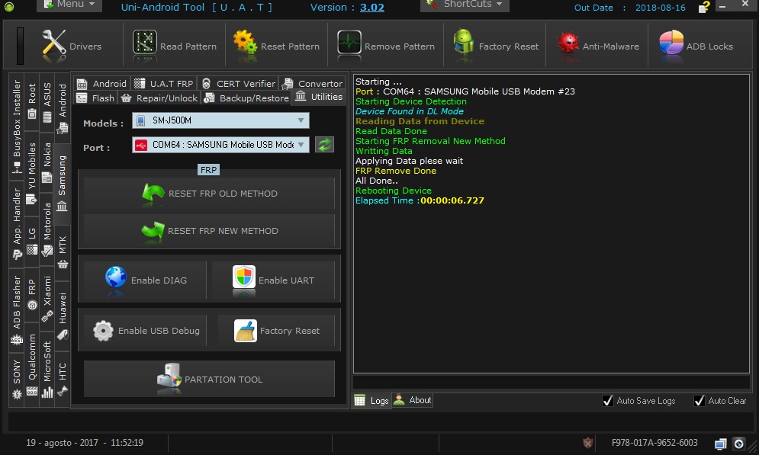Image resolution: width=759 pixels, height=455 pixels.
Task: Click the Out Date 2018-08-16 text
Action: coord(629,8)
